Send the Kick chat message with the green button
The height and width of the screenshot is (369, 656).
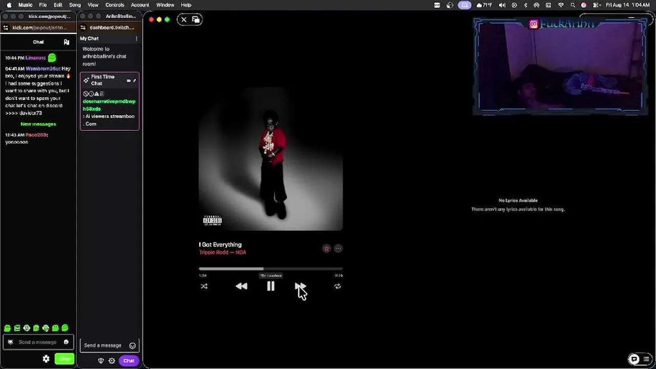[65, 359]
